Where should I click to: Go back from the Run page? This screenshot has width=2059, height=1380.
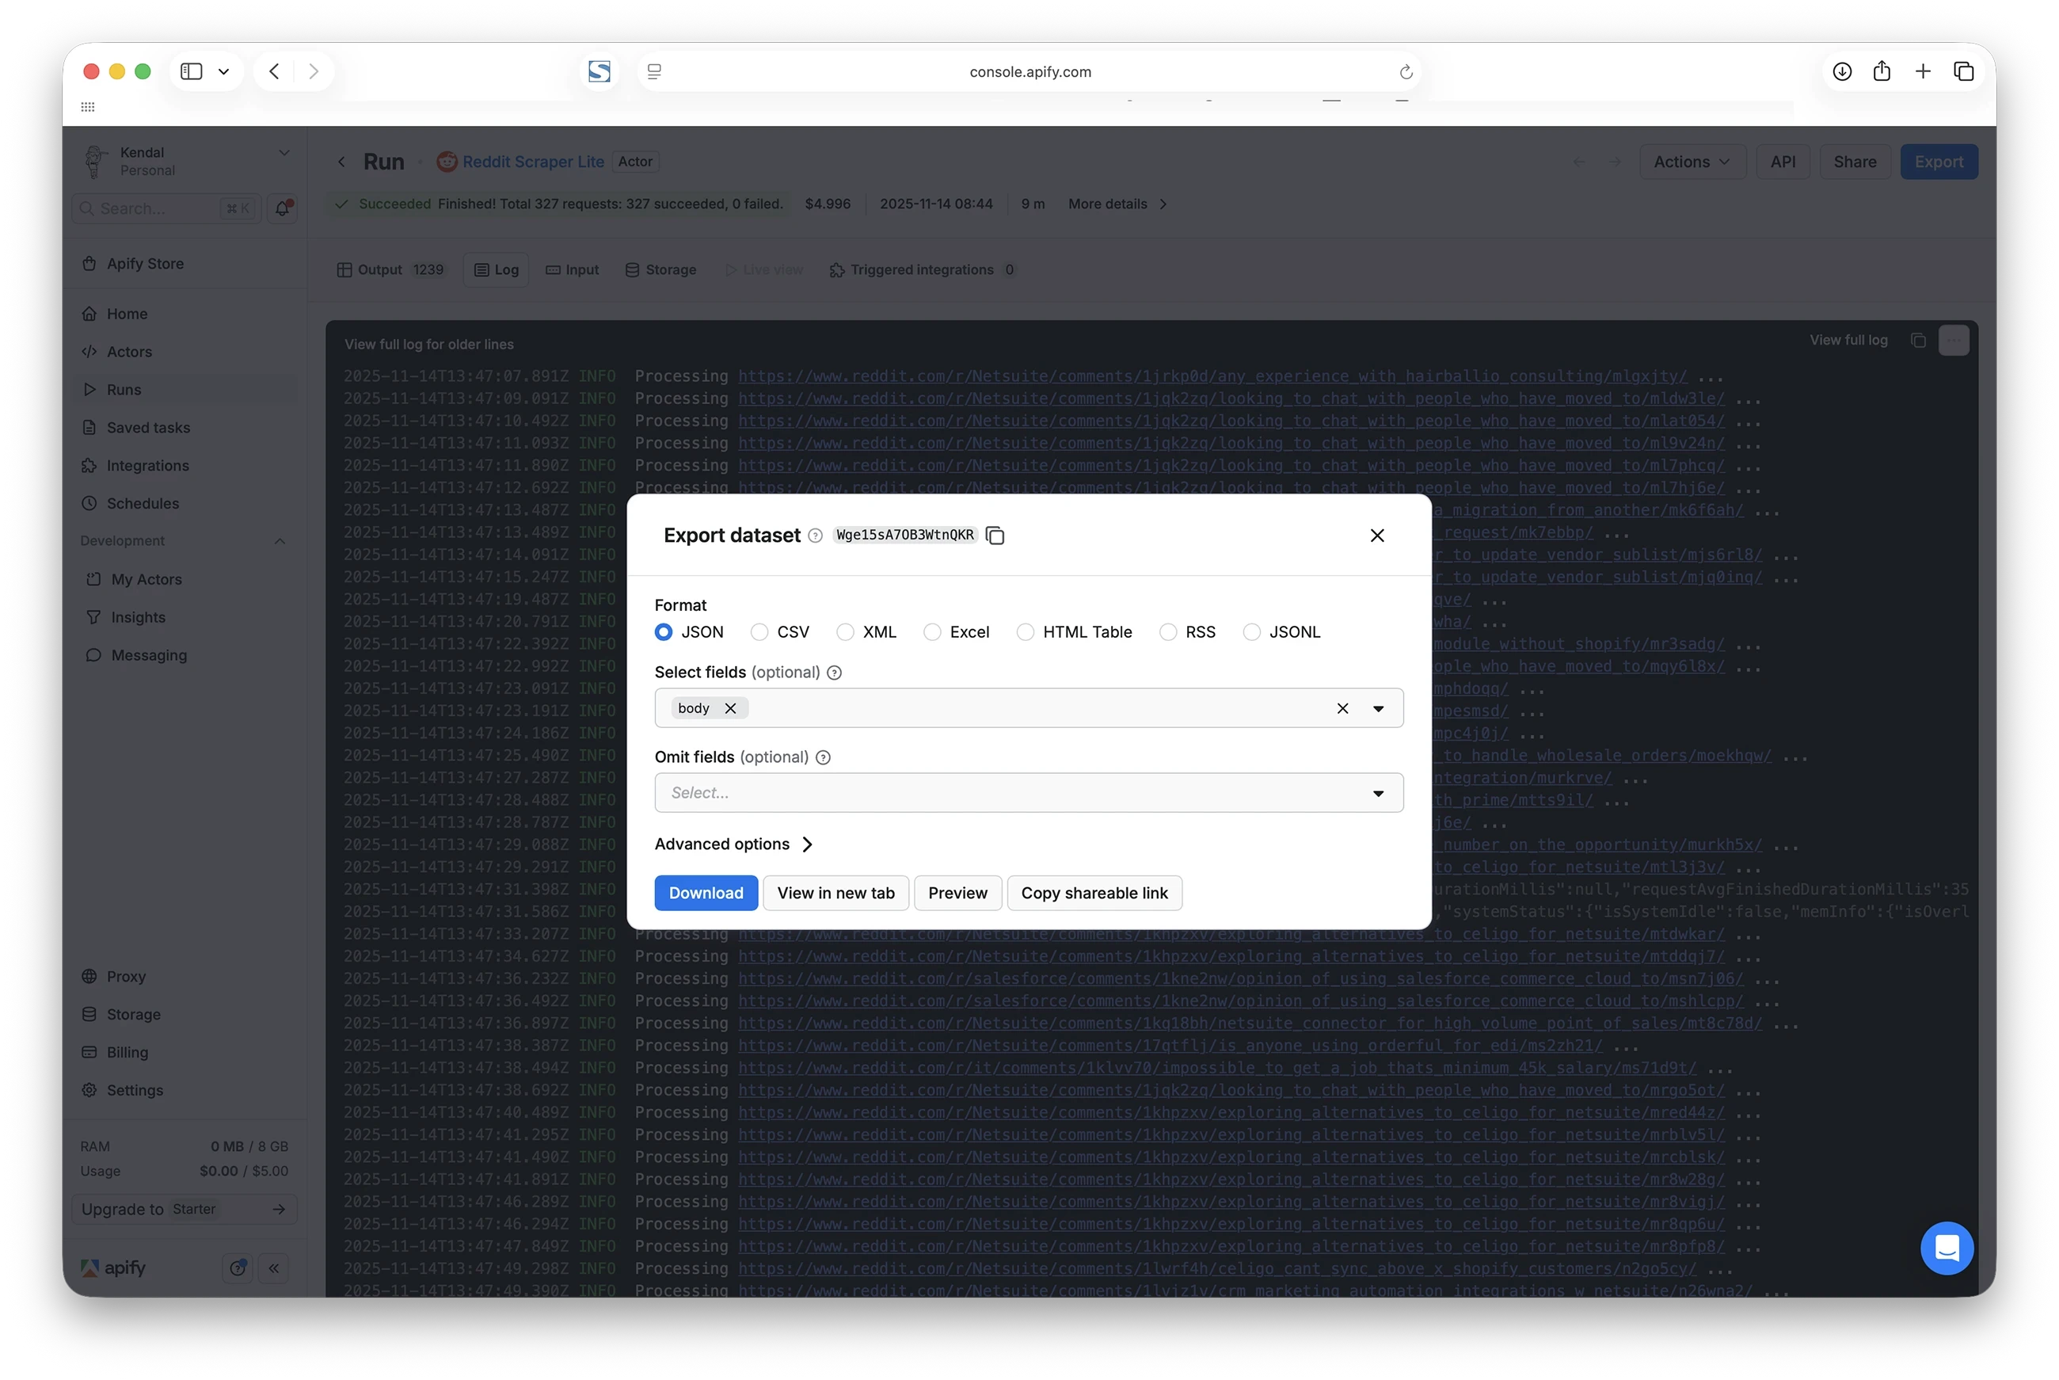click(341, 162)
